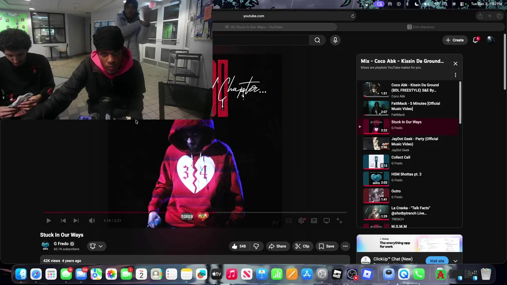Open ClickUp ad banner image
507x285 pixels.
click(410, 243)
